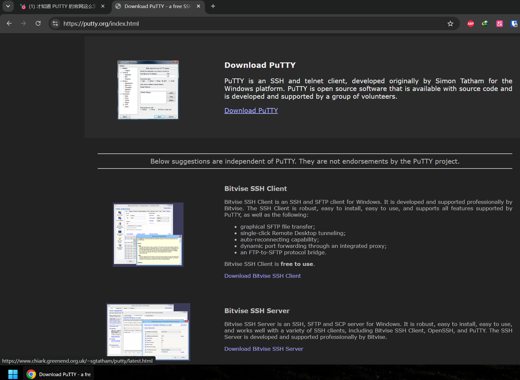520x380 pixels.
Task: Click the 'free to use' bold text
Action: point(297,264)
